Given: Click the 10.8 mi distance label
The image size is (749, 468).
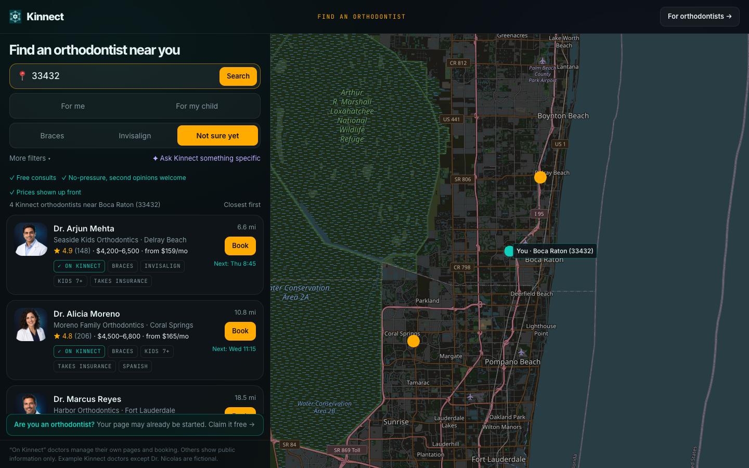Looking at the screenshot, I should tap(245, 313).
